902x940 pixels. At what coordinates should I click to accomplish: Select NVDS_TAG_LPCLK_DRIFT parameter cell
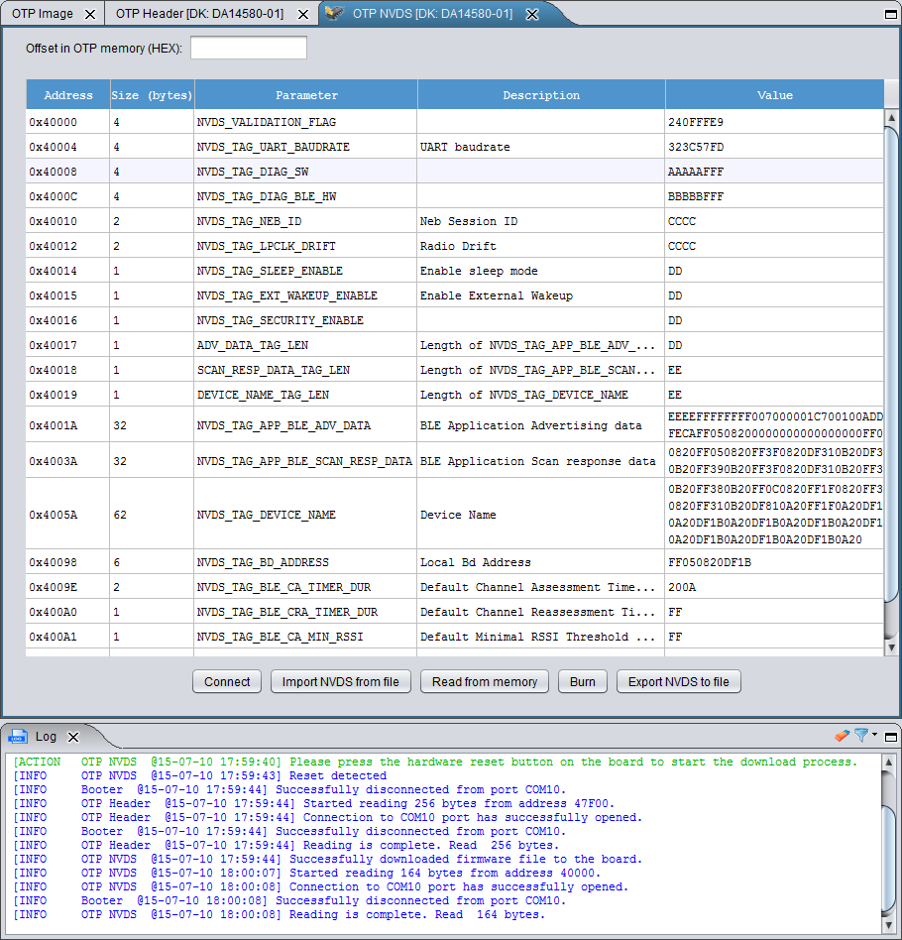[x=305, y=246]
